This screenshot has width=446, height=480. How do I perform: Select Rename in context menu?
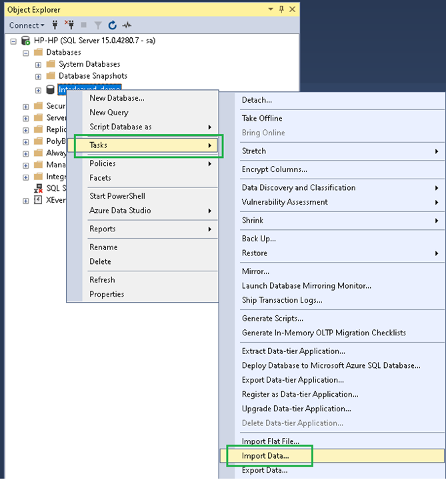click(x=143, y=247)
